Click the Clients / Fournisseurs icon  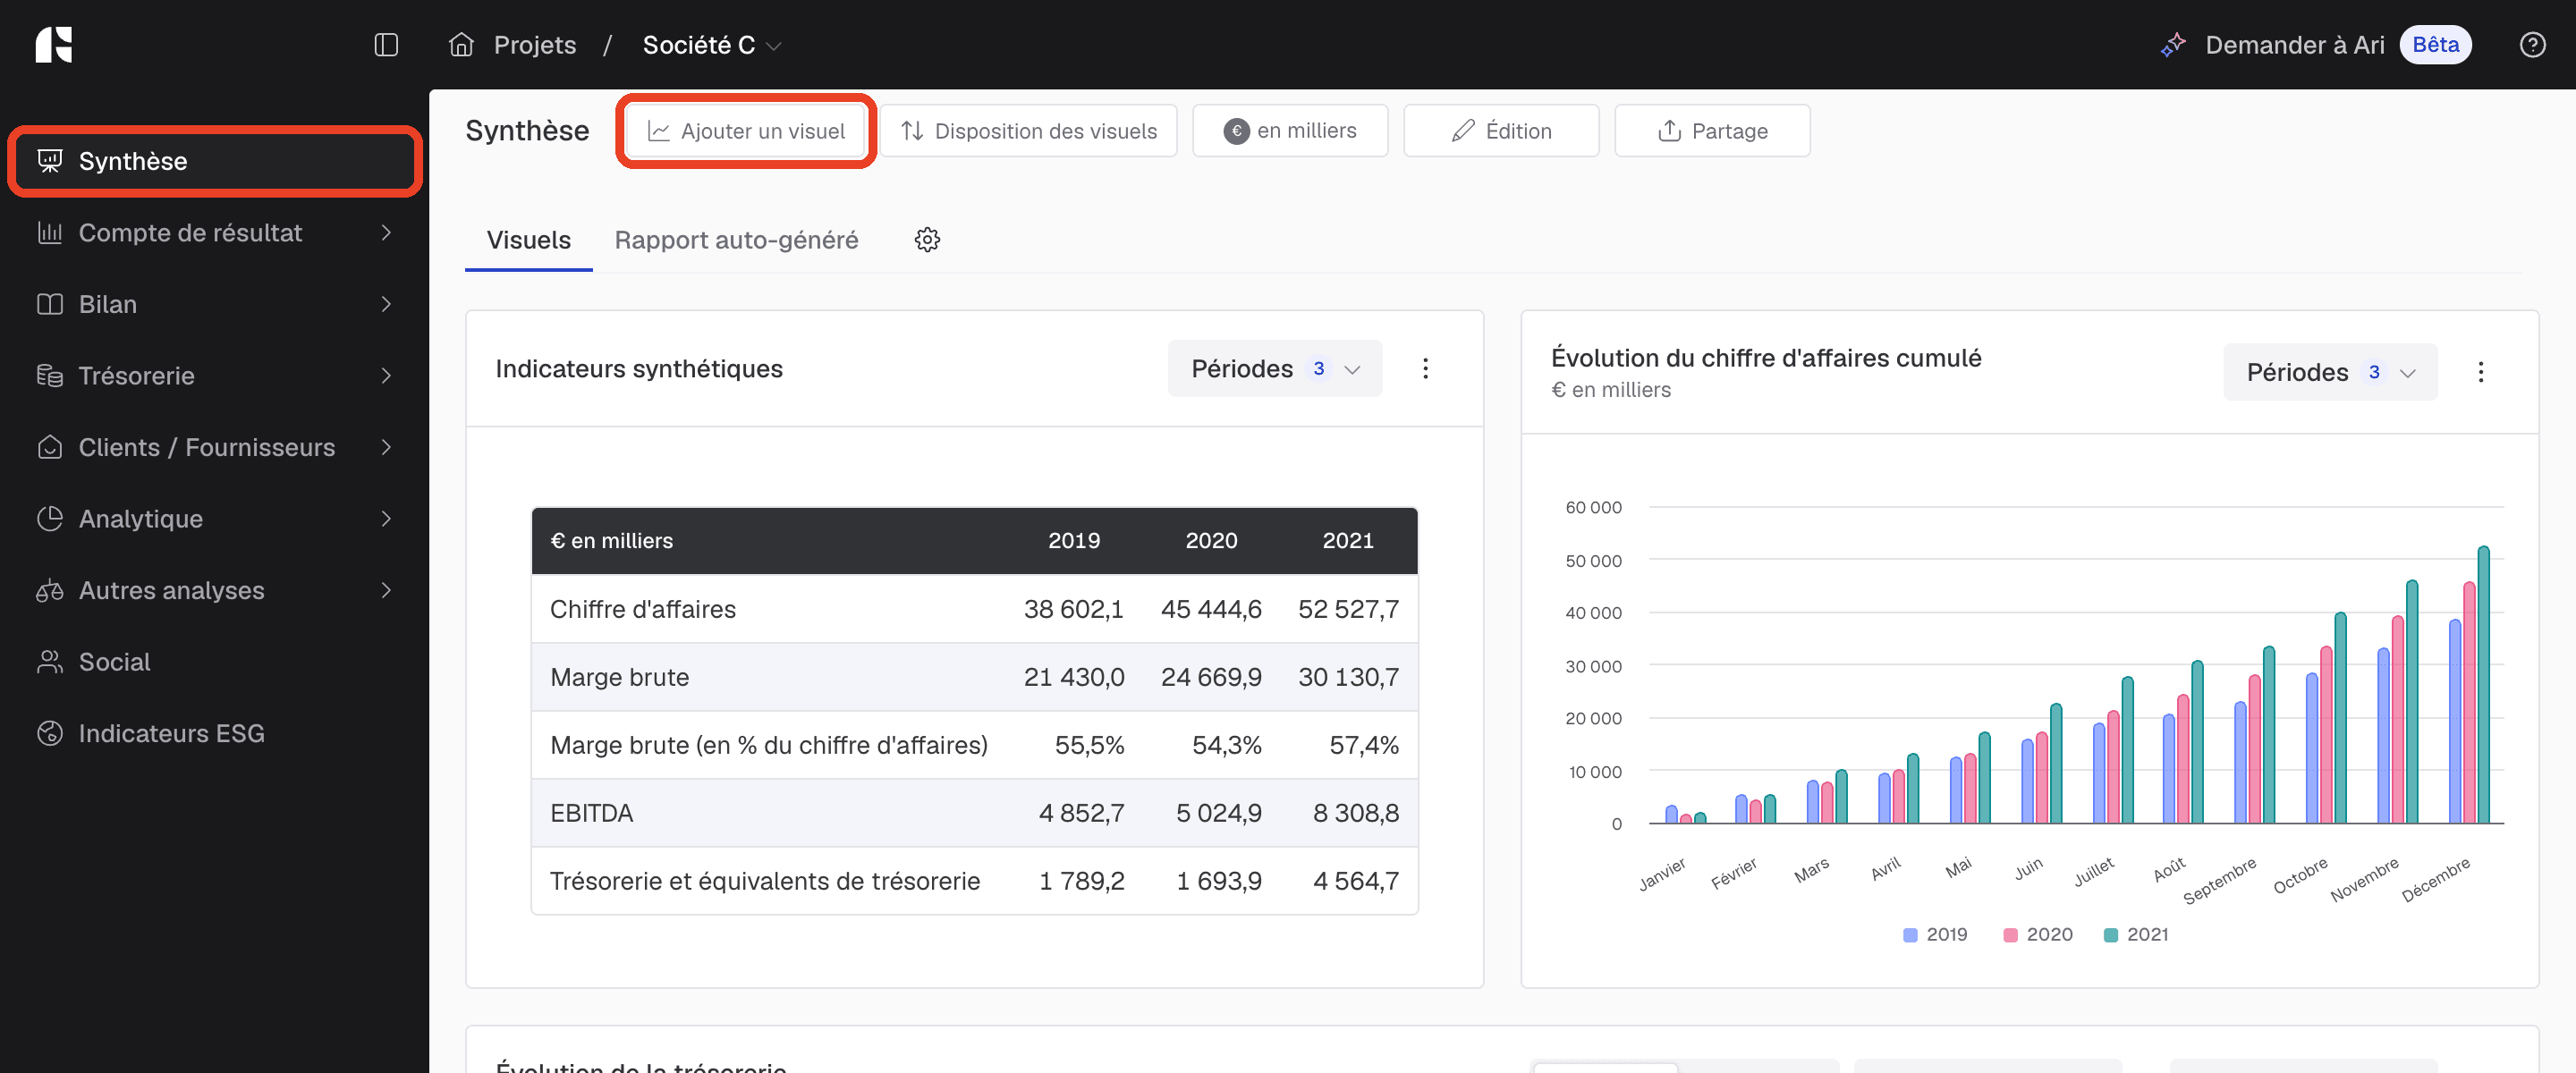(50, 447)
